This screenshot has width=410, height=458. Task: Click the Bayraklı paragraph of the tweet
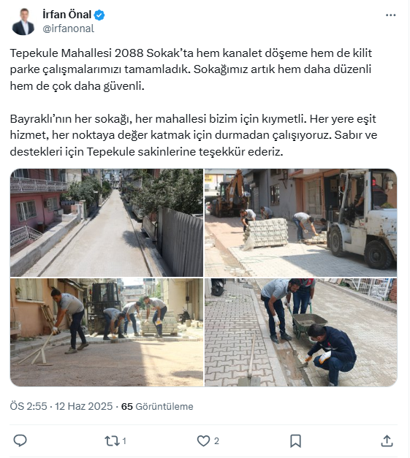click(x=194, y=135)
